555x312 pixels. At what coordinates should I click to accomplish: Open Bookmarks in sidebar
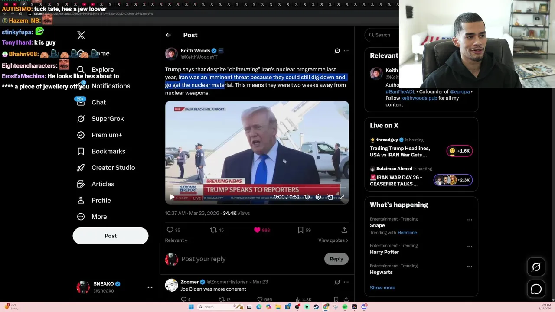click(108, 151)
